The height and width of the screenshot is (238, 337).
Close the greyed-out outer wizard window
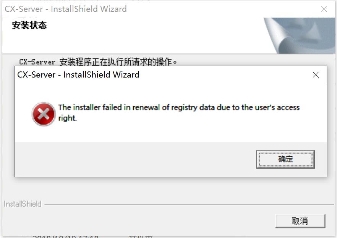(x=324, y=9)
